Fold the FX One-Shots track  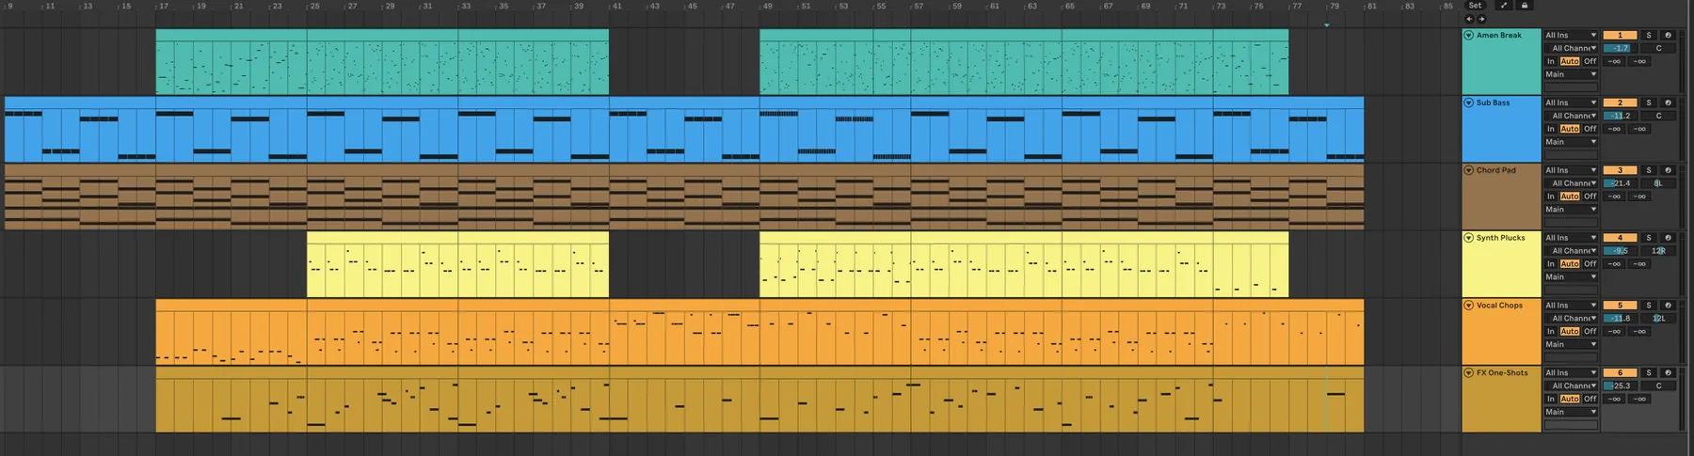click(1468, 372)
